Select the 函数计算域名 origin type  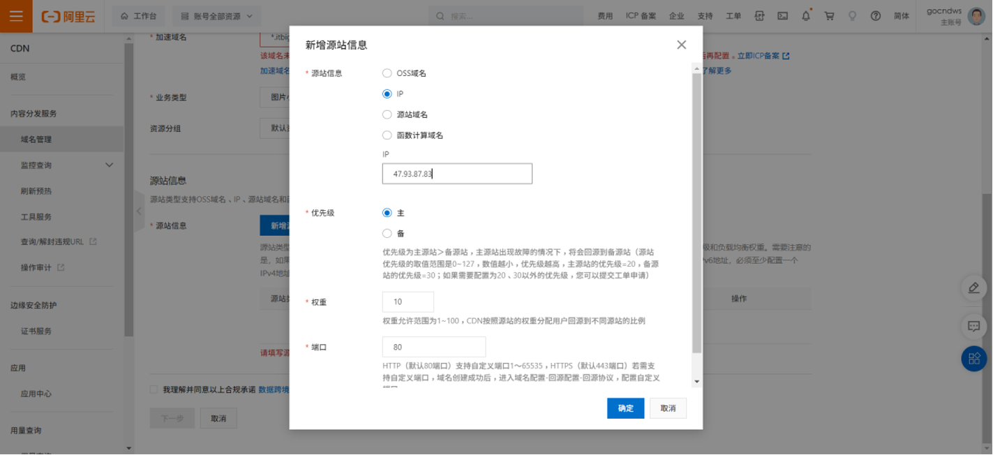pyautogui.click(x=387, y=135)
